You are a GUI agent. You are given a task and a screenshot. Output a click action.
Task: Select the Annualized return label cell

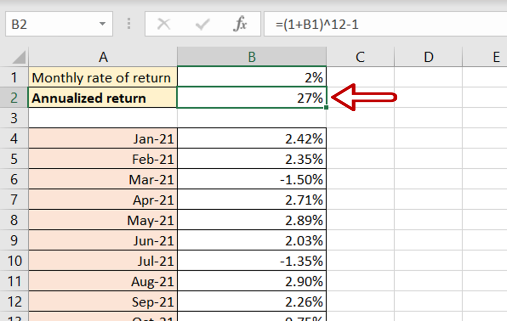102,97
